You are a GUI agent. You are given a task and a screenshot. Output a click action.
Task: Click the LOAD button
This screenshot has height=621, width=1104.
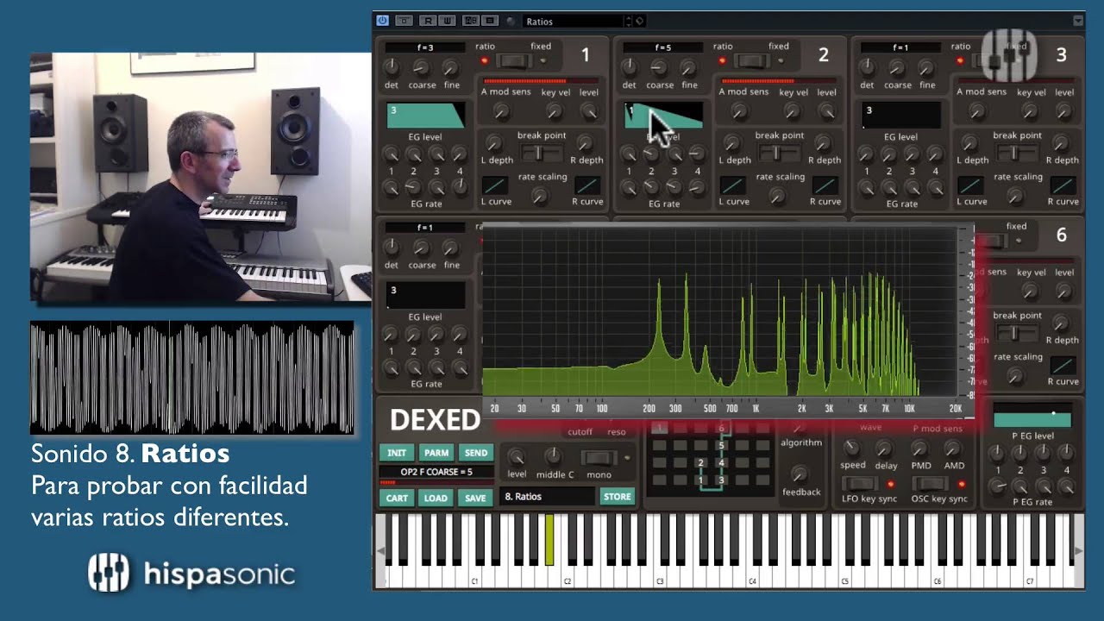[436, 498]
